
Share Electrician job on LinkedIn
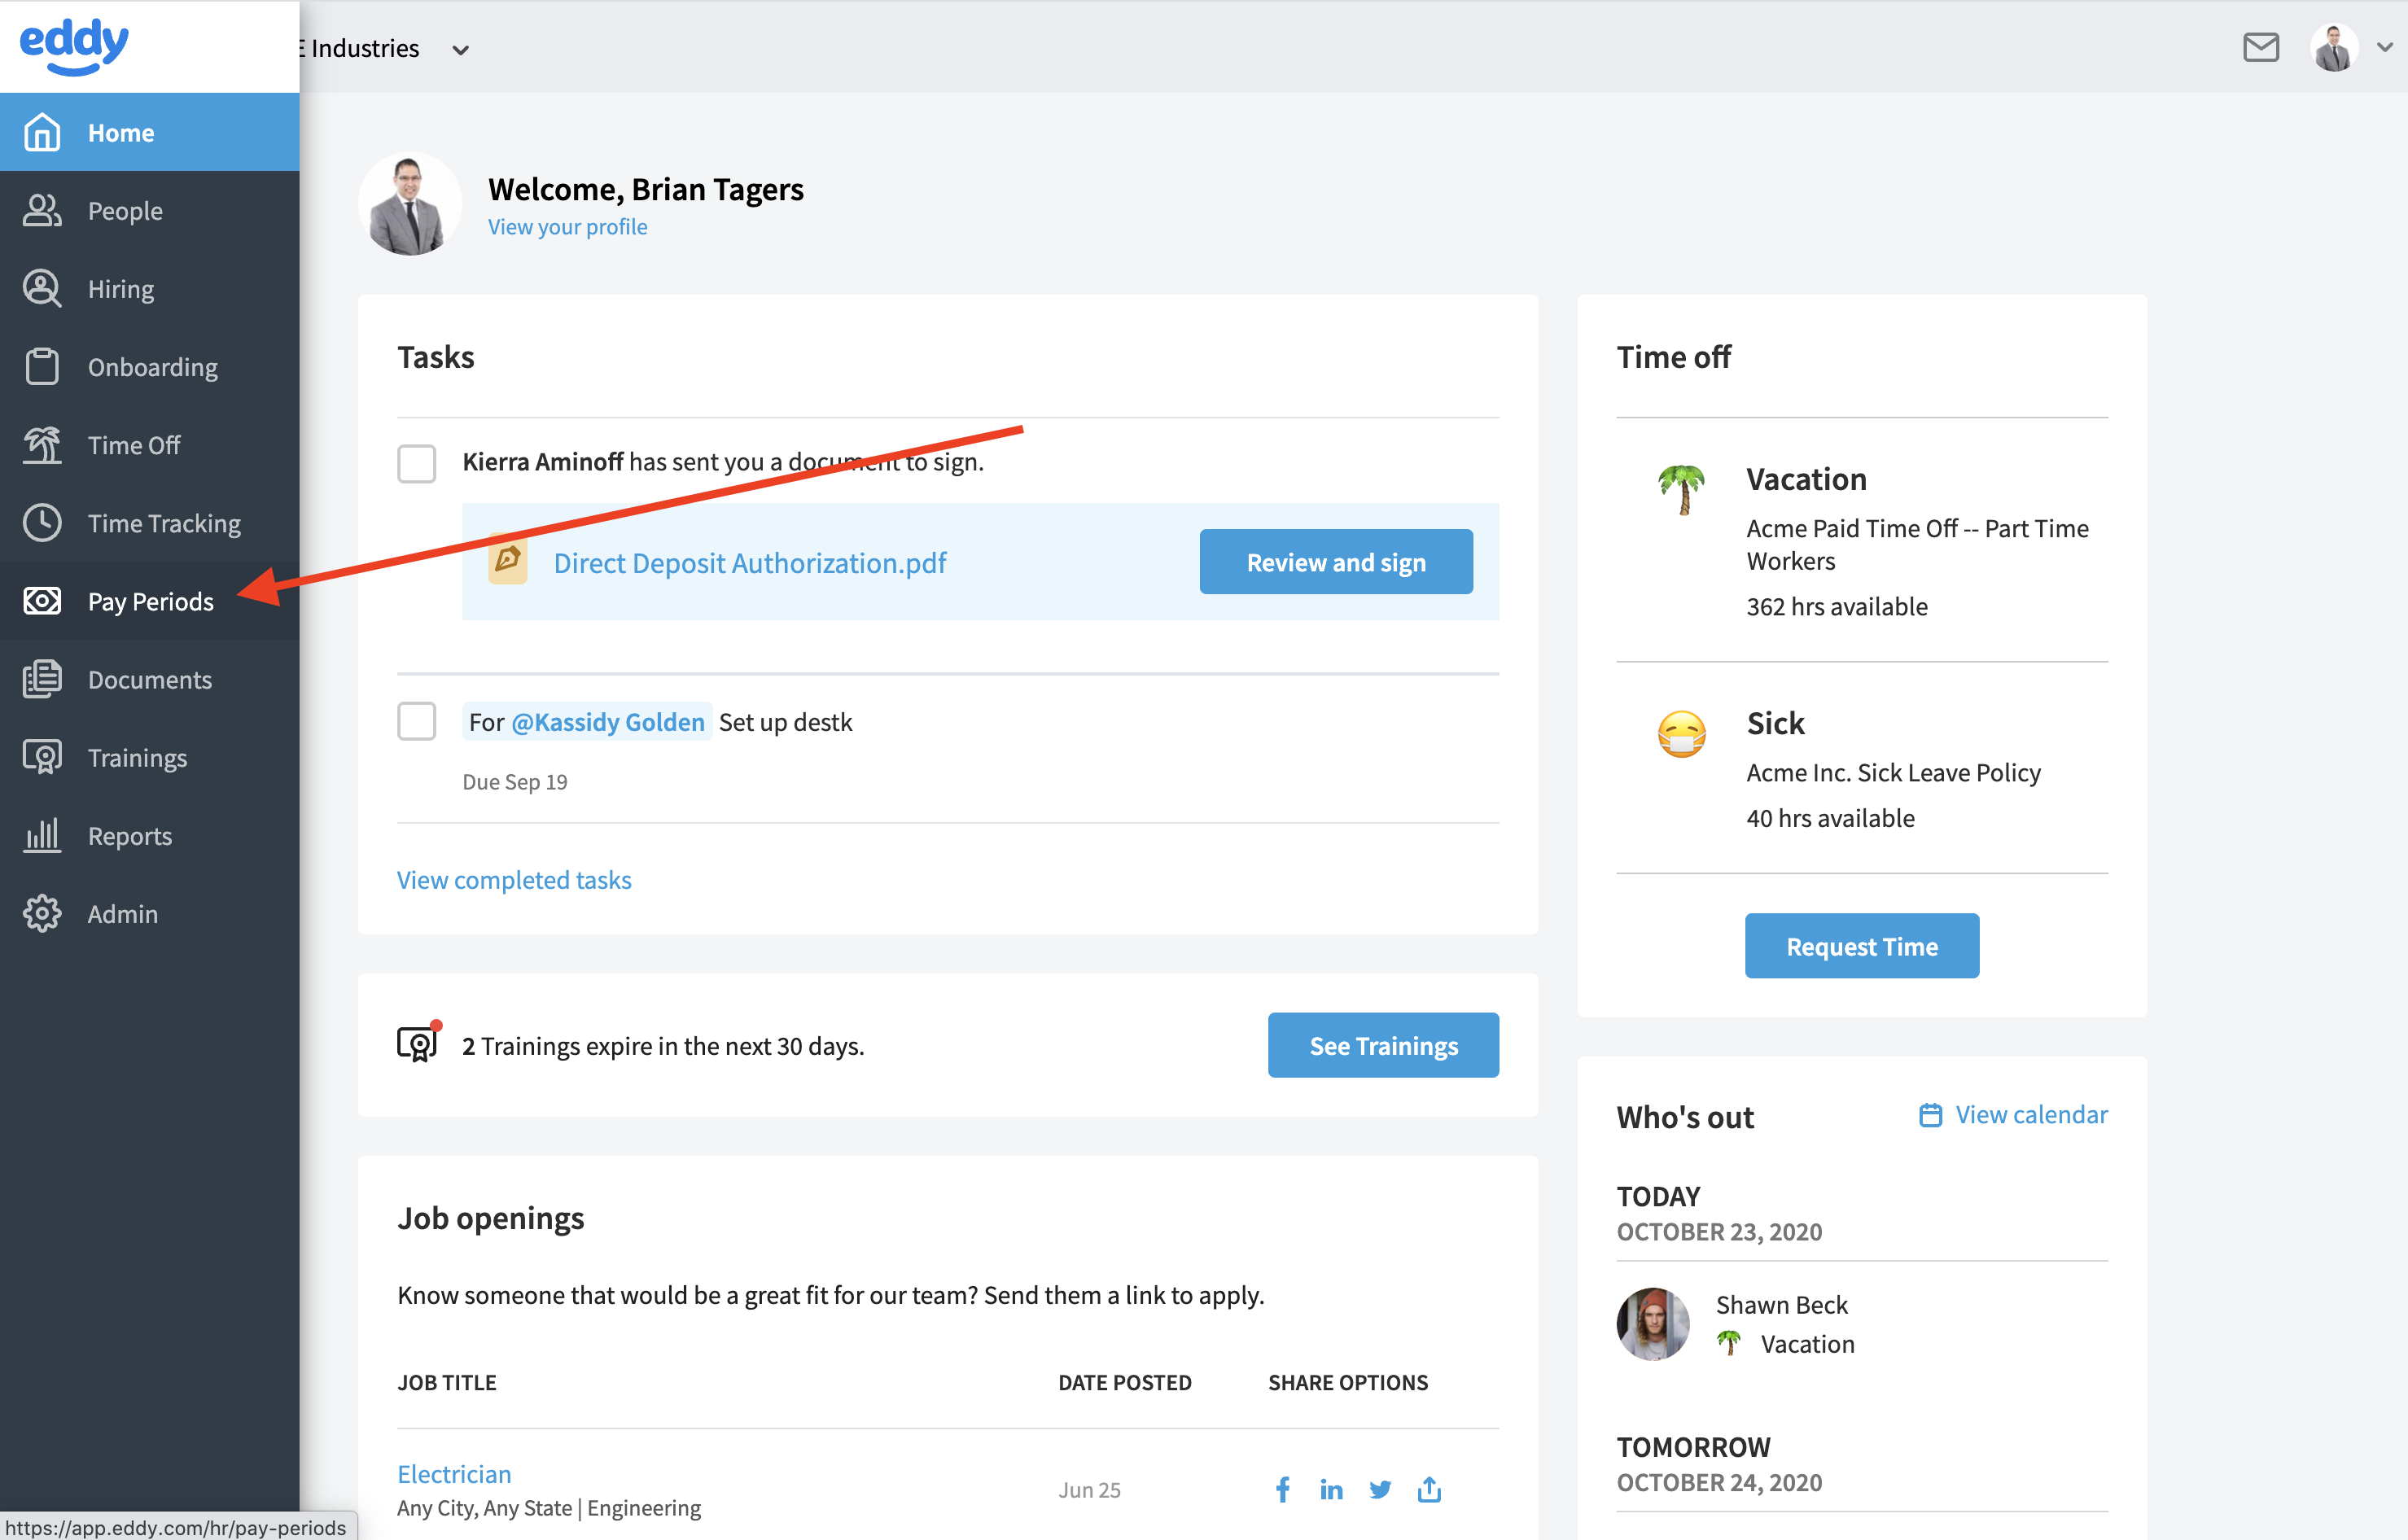click(1331, 1489)
